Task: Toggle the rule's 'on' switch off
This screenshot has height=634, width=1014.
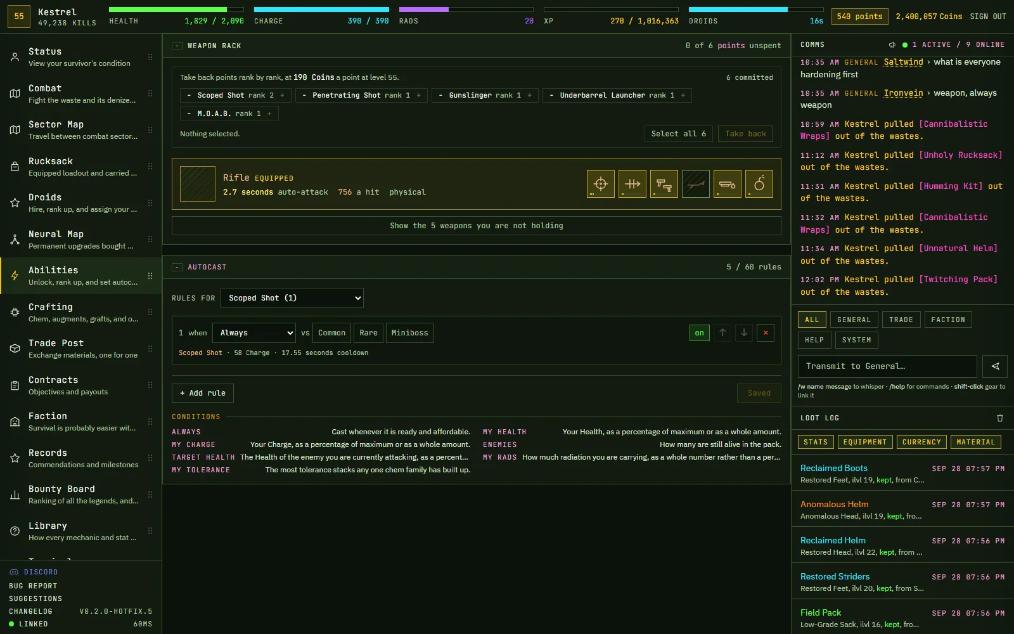Action: pyautogui.click(x=699, y=333)
